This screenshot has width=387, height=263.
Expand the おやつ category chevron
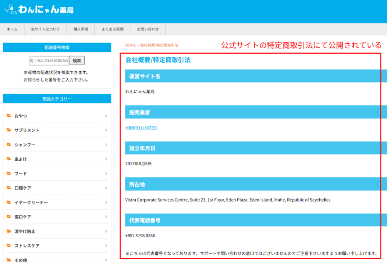[x=106, y=115]
